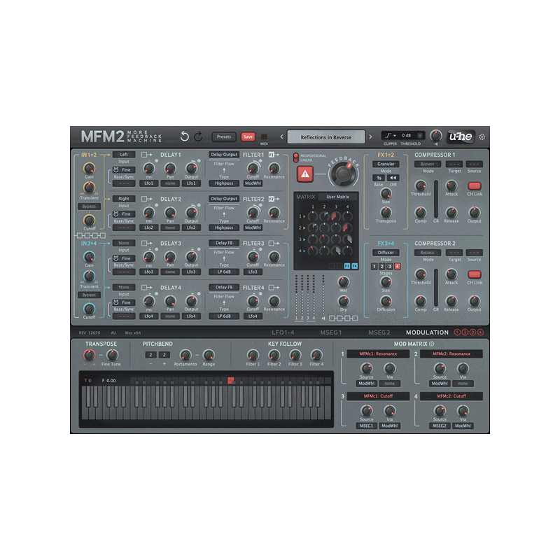
Task: Click the Mod Matrix settings cog
Action: [x=431, y=344]
